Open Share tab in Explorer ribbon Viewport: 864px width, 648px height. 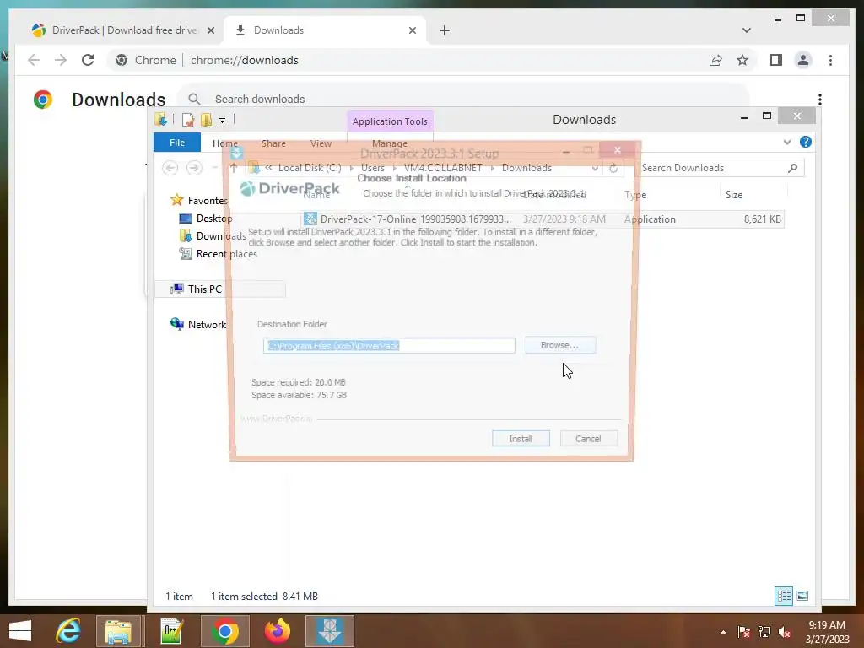(273, 143)
